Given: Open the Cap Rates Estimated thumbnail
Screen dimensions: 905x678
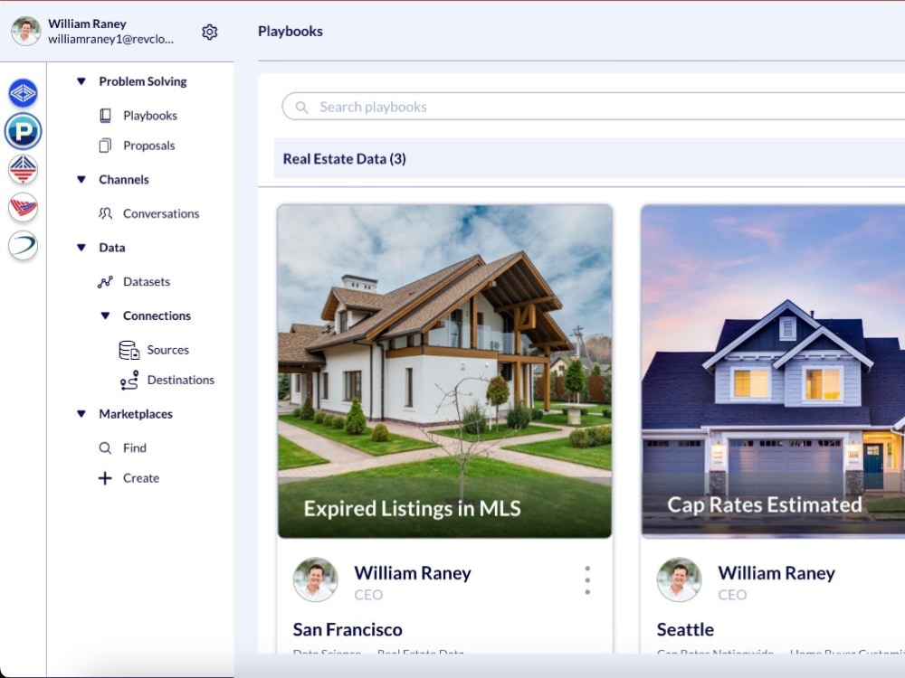Looking at the screenshot, I should coord(774,372).
